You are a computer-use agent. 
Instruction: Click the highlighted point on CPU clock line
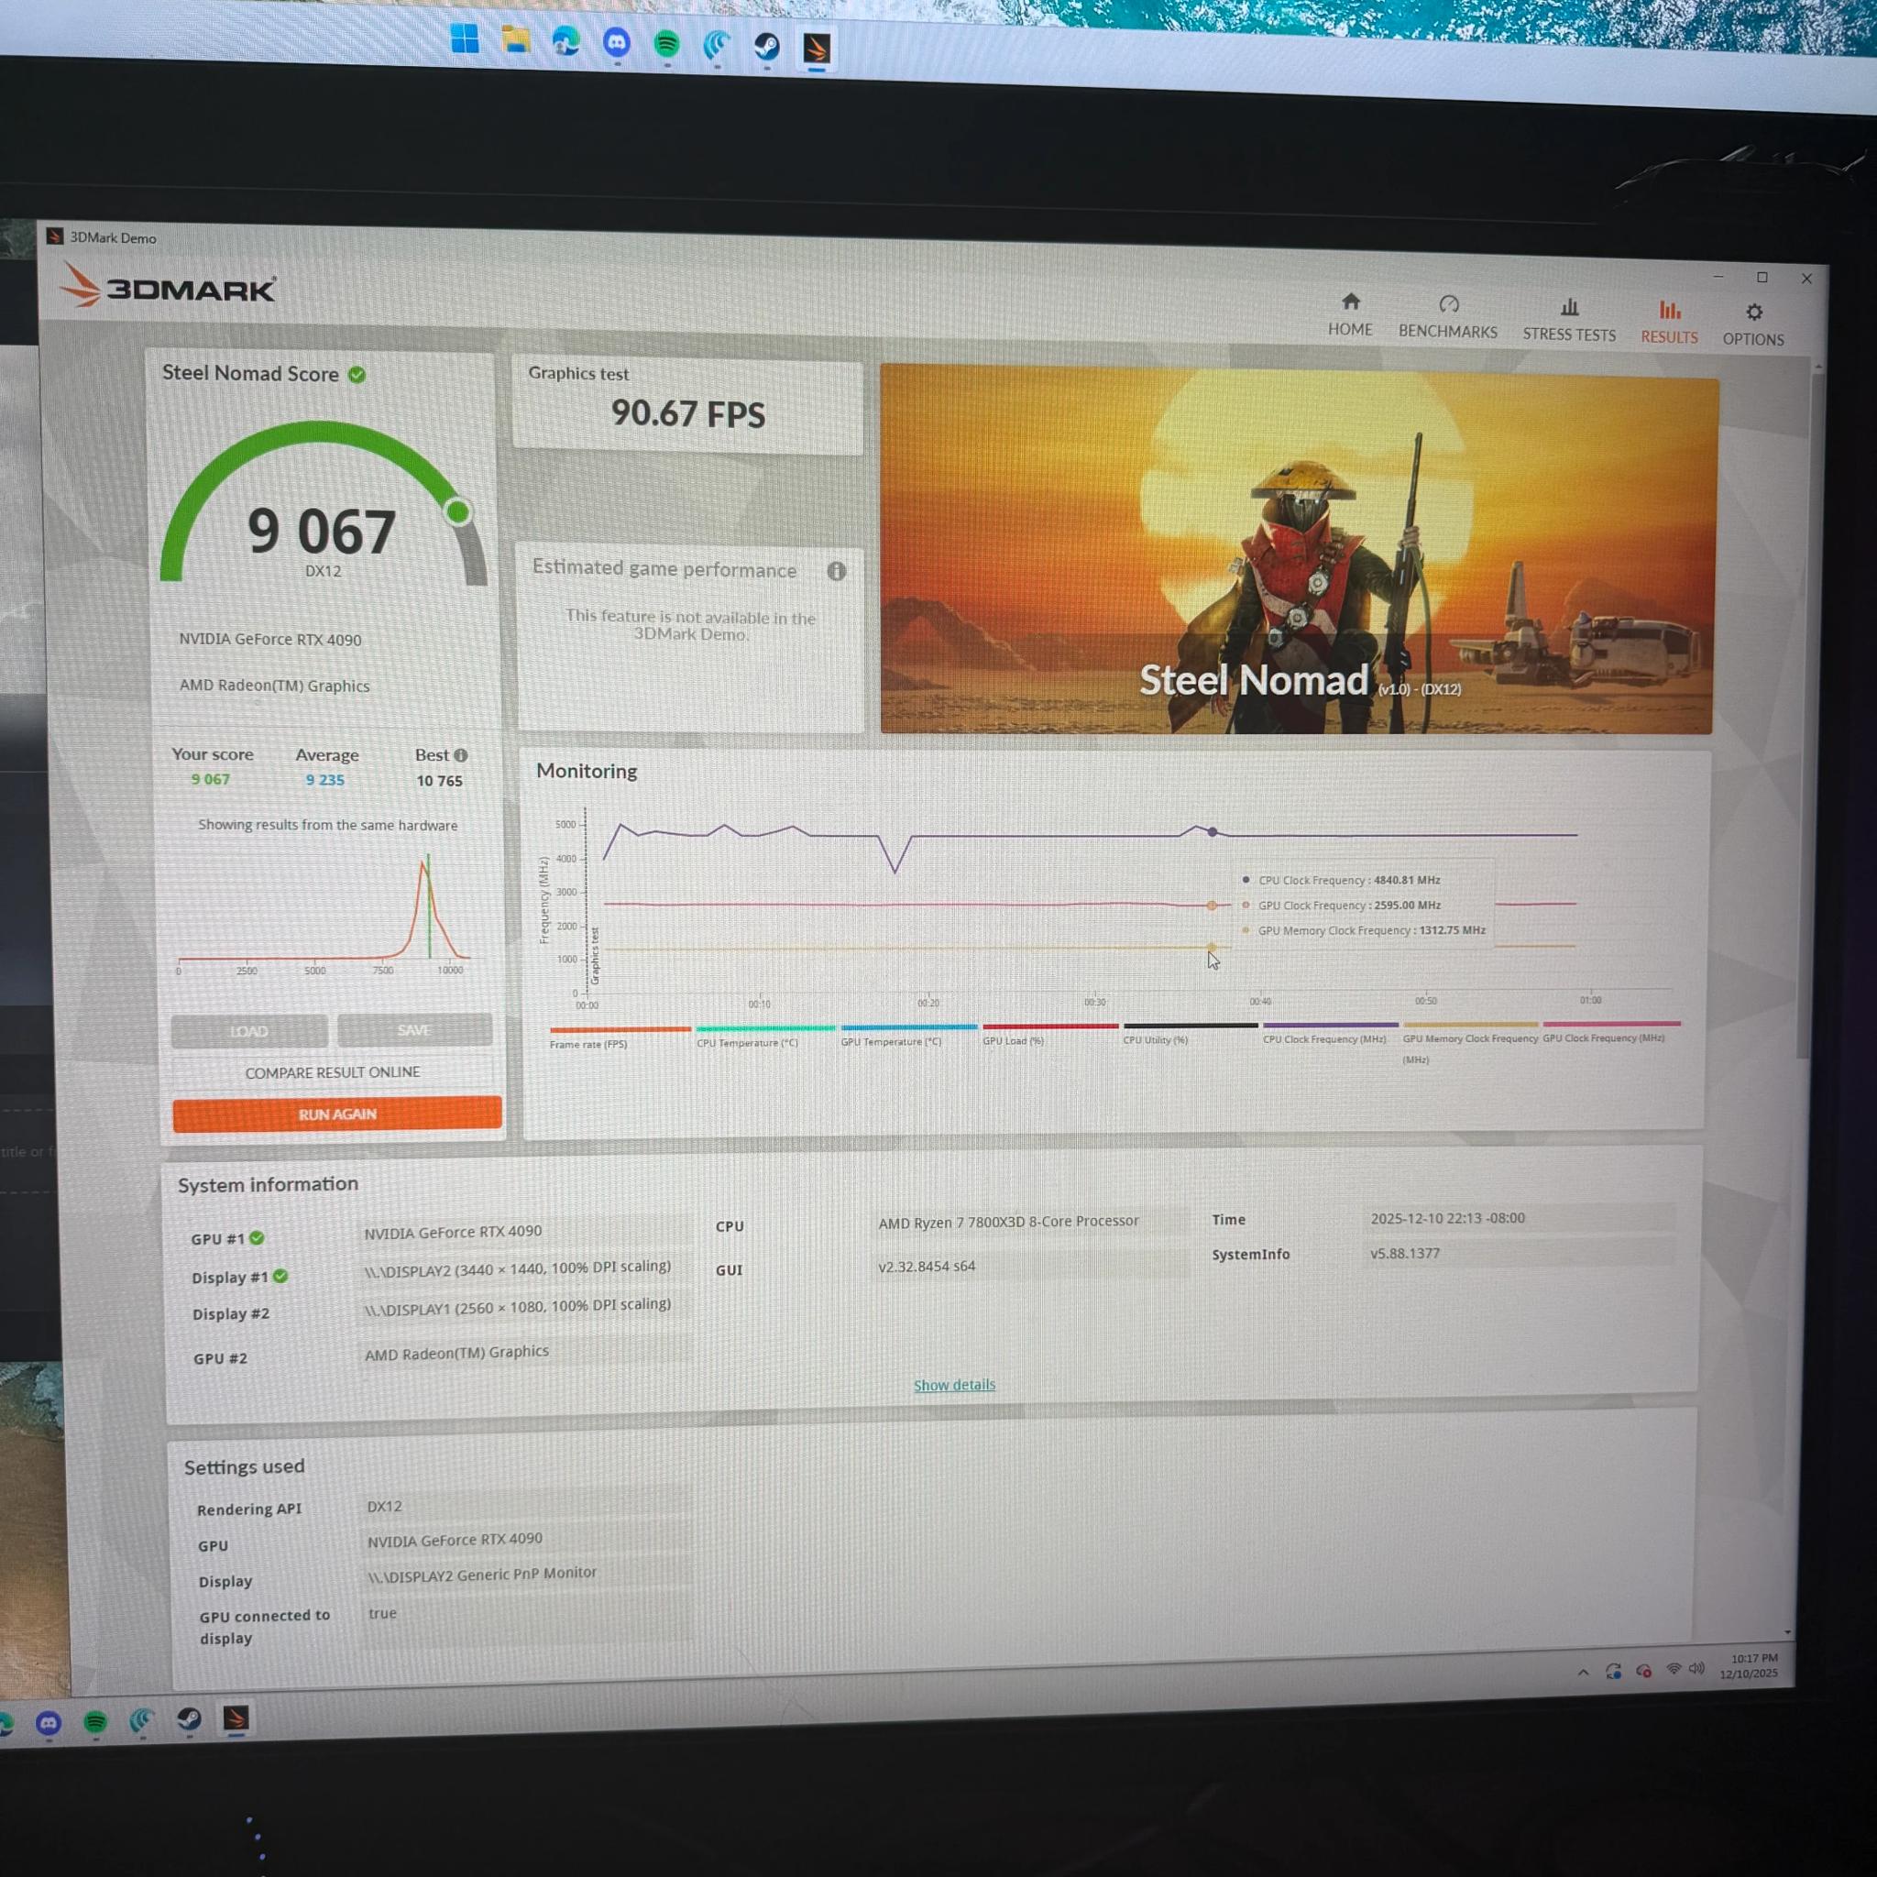(1212, 831)
